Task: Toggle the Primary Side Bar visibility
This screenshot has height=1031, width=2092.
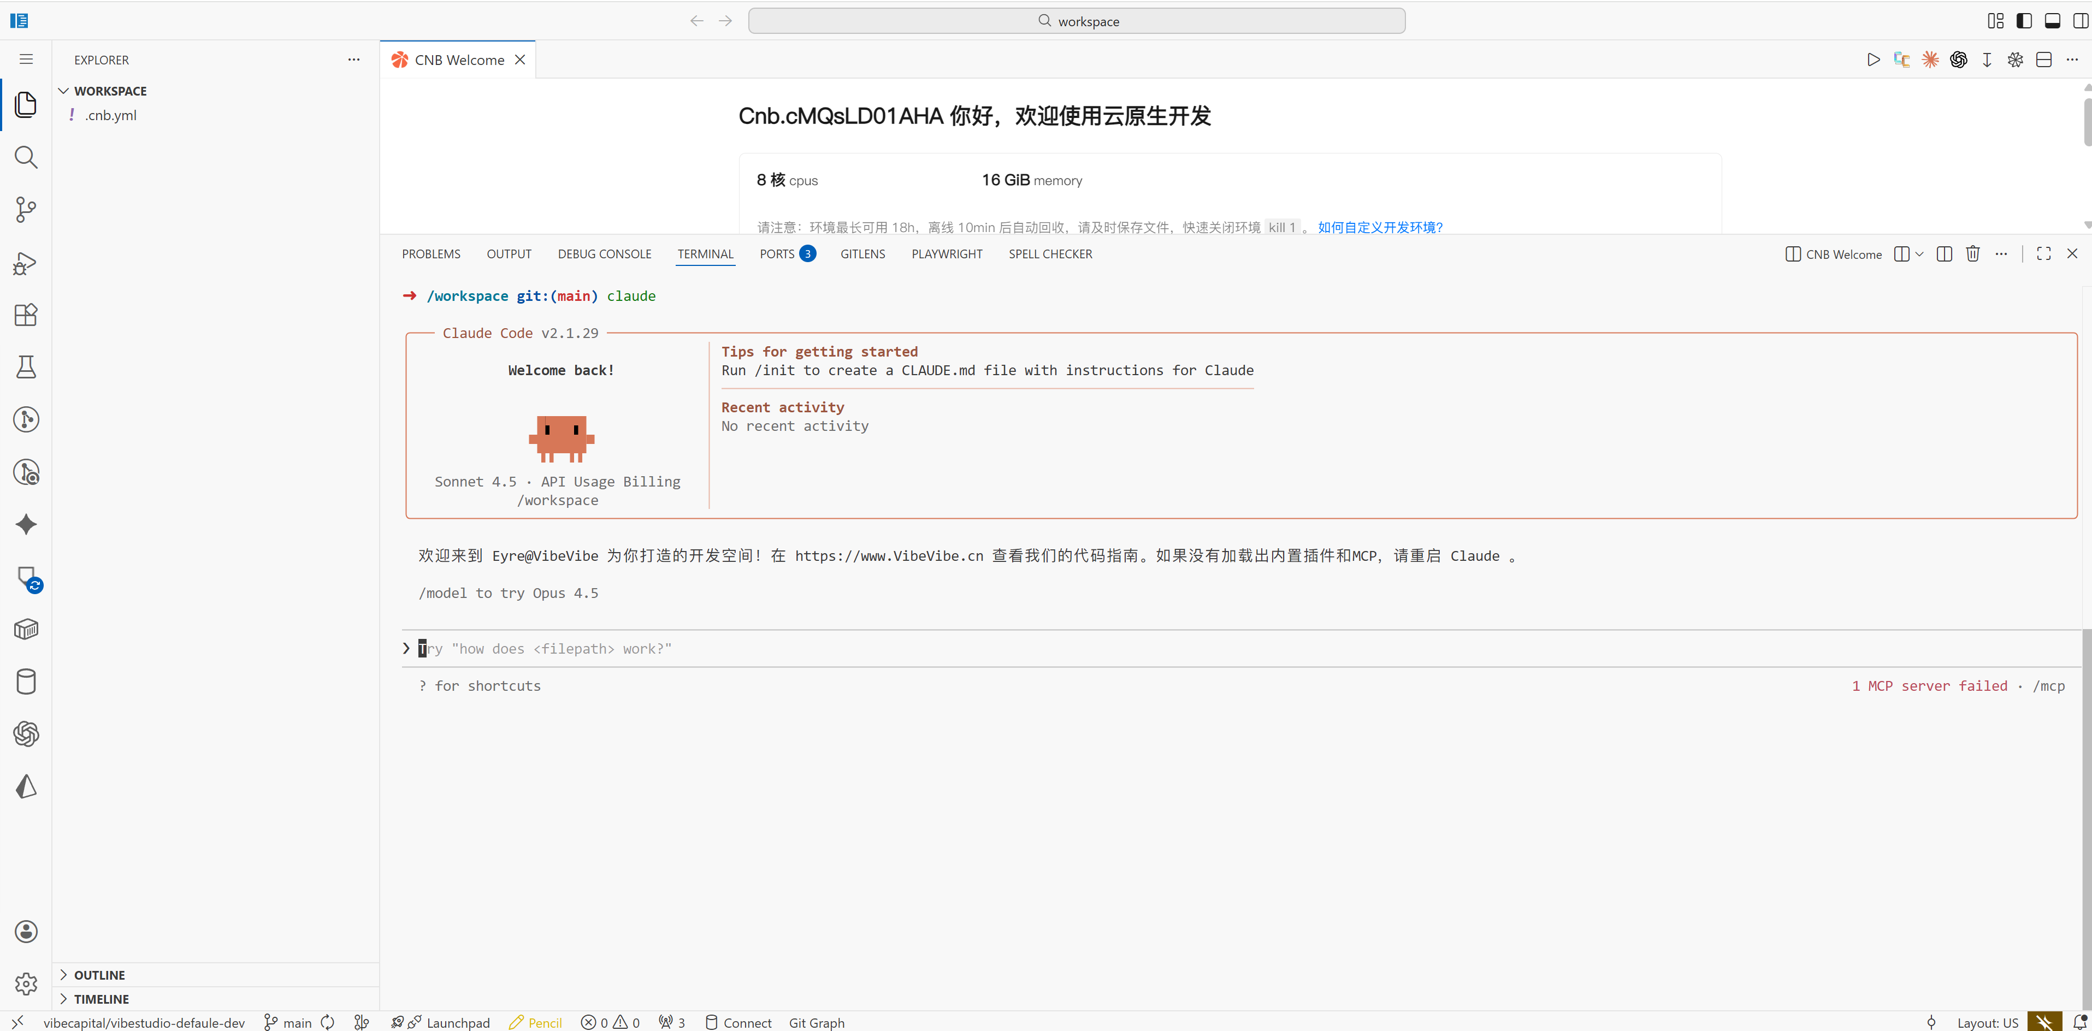Action: coord(2024,20)
